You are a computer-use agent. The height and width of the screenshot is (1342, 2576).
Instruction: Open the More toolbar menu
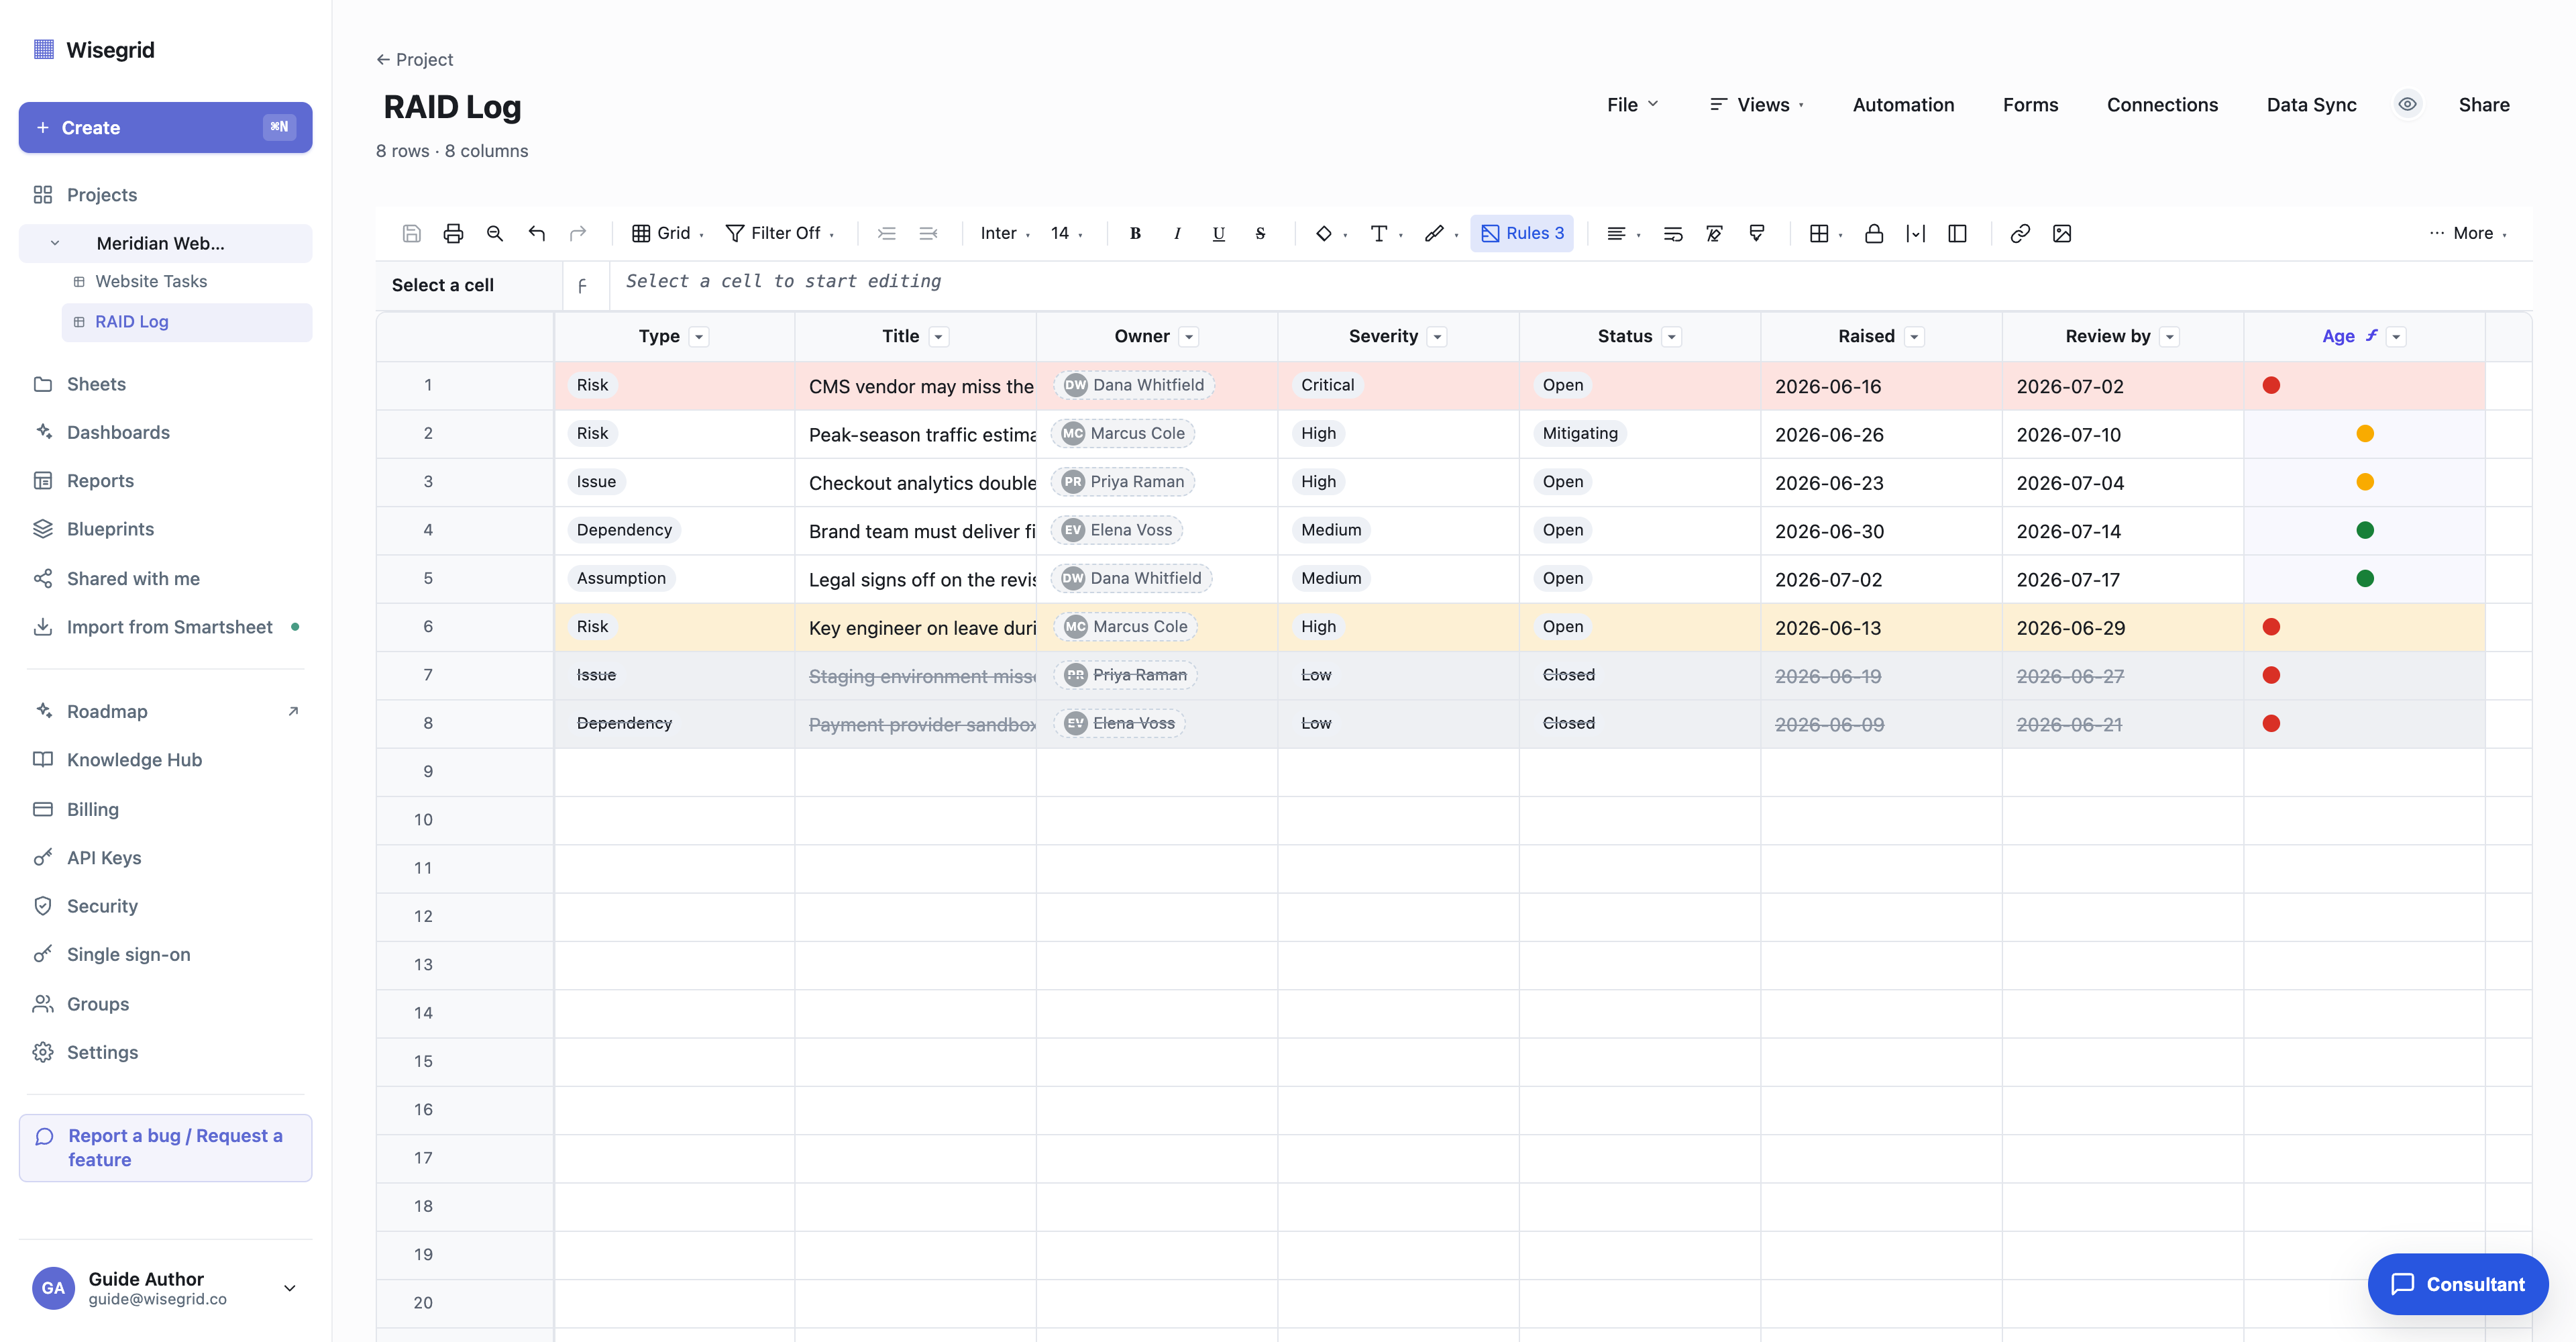point(2468,233)
